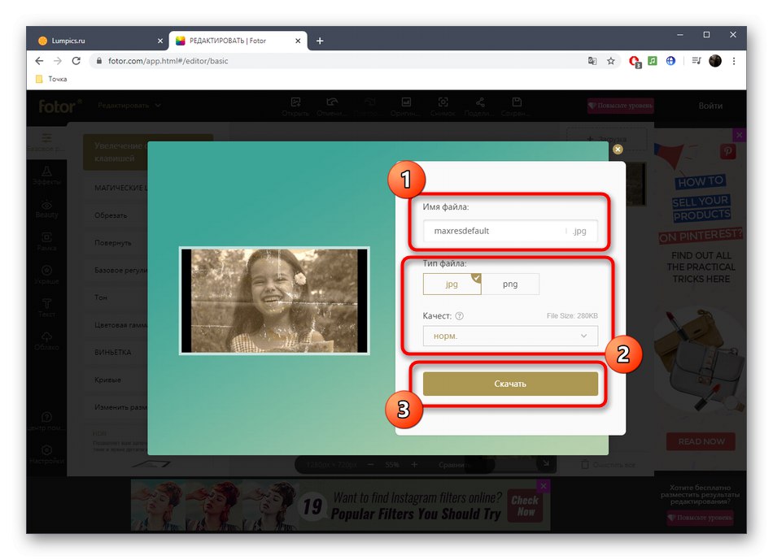This screenshot has width=773, height=560.
Task: Bookmark page with the star icon
Action: pos(611,61)
